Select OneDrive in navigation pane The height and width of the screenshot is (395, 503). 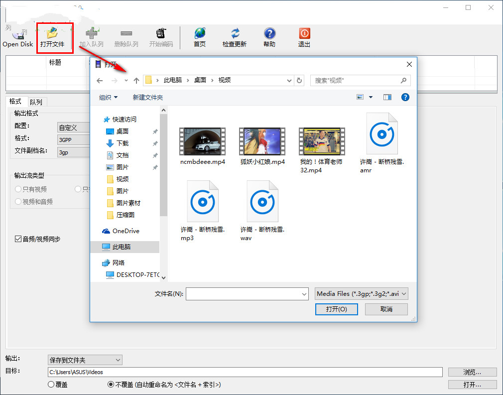(121, 231)
